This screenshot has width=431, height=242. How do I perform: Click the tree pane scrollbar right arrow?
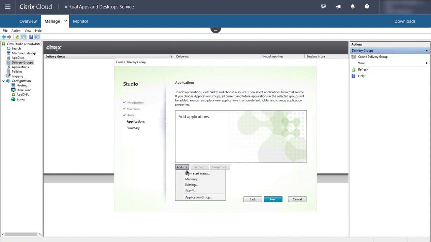pos(39,234)
